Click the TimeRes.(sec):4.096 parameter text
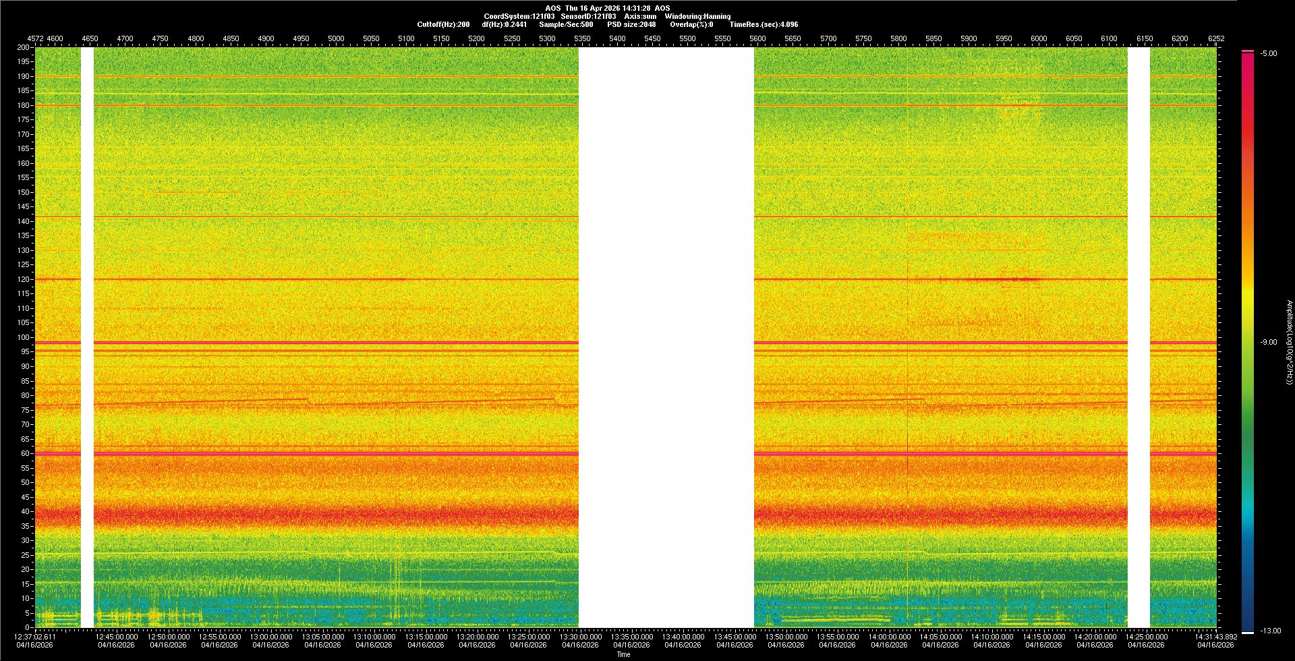 tap(764, 24)
